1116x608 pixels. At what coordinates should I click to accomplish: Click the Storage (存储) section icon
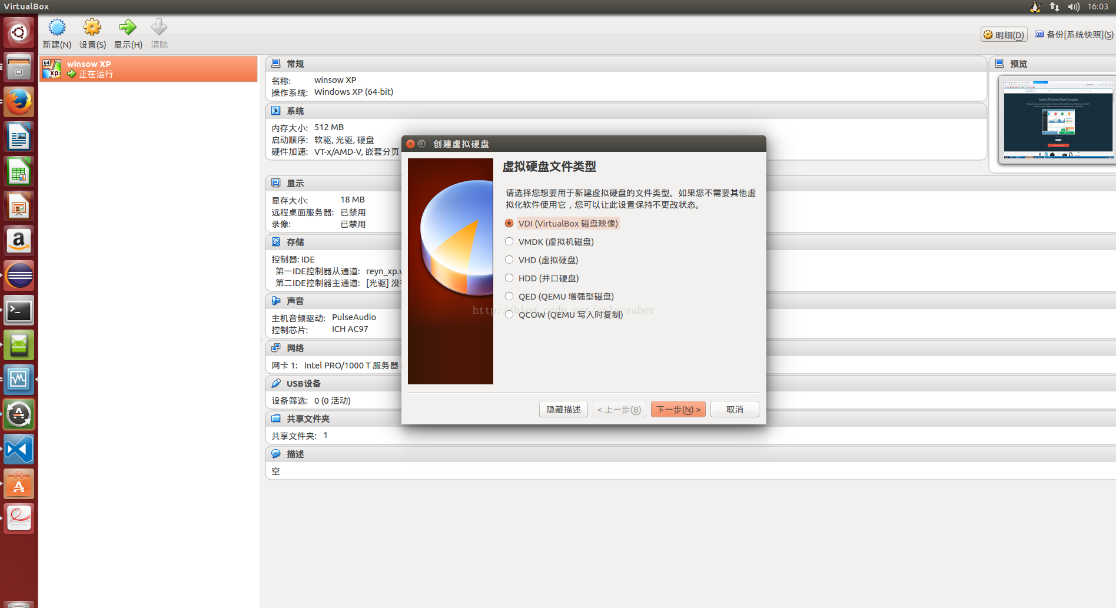(x=276, y=242)
